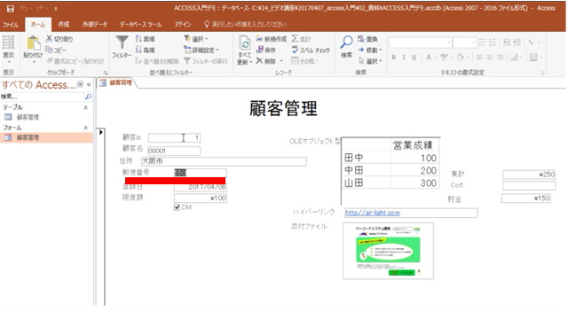Viewport: 568px width, 319px height.
Task: Click the 住所 field containing 大阪市
Action: click(224, 161)
